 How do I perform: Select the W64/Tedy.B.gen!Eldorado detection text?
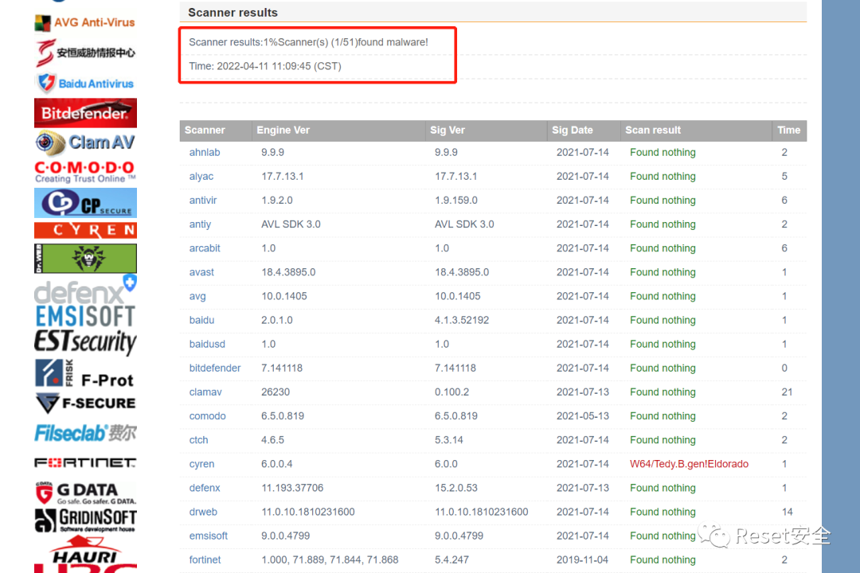pos(689,464)
